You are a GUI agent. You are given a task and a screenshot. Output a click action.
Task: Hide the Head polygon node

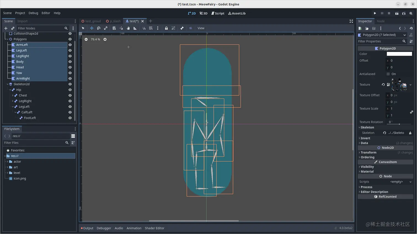(x=70, y=67)
